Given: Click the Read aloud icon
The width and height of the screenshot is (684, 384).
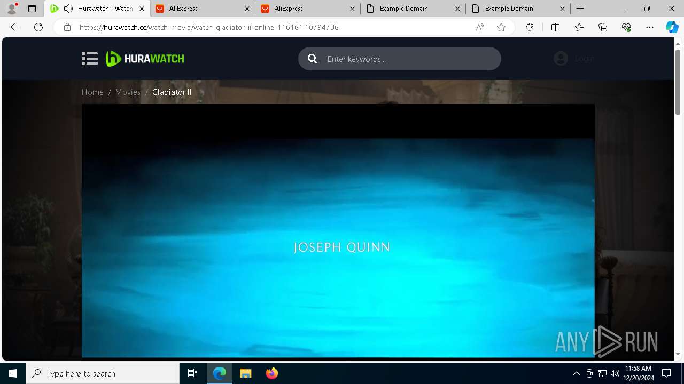Looking at the screenshot, I should tap(480, 27).
